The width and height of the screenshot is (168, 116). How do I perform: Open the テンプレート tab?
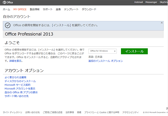(x=71, y=9)
